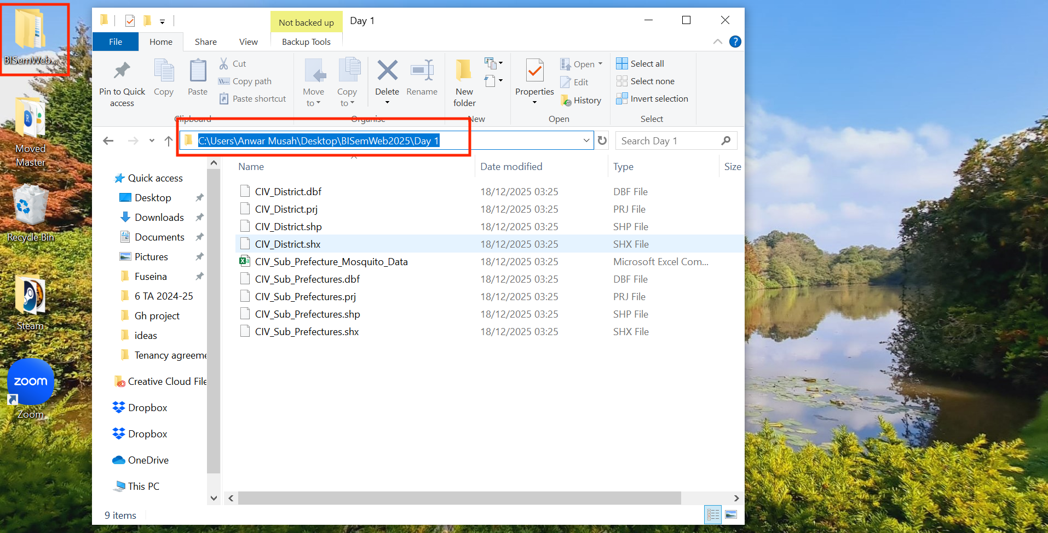The image size is (1048, 533).
Task: Click Invert selection in Select group
Action: tap(652, 98)
